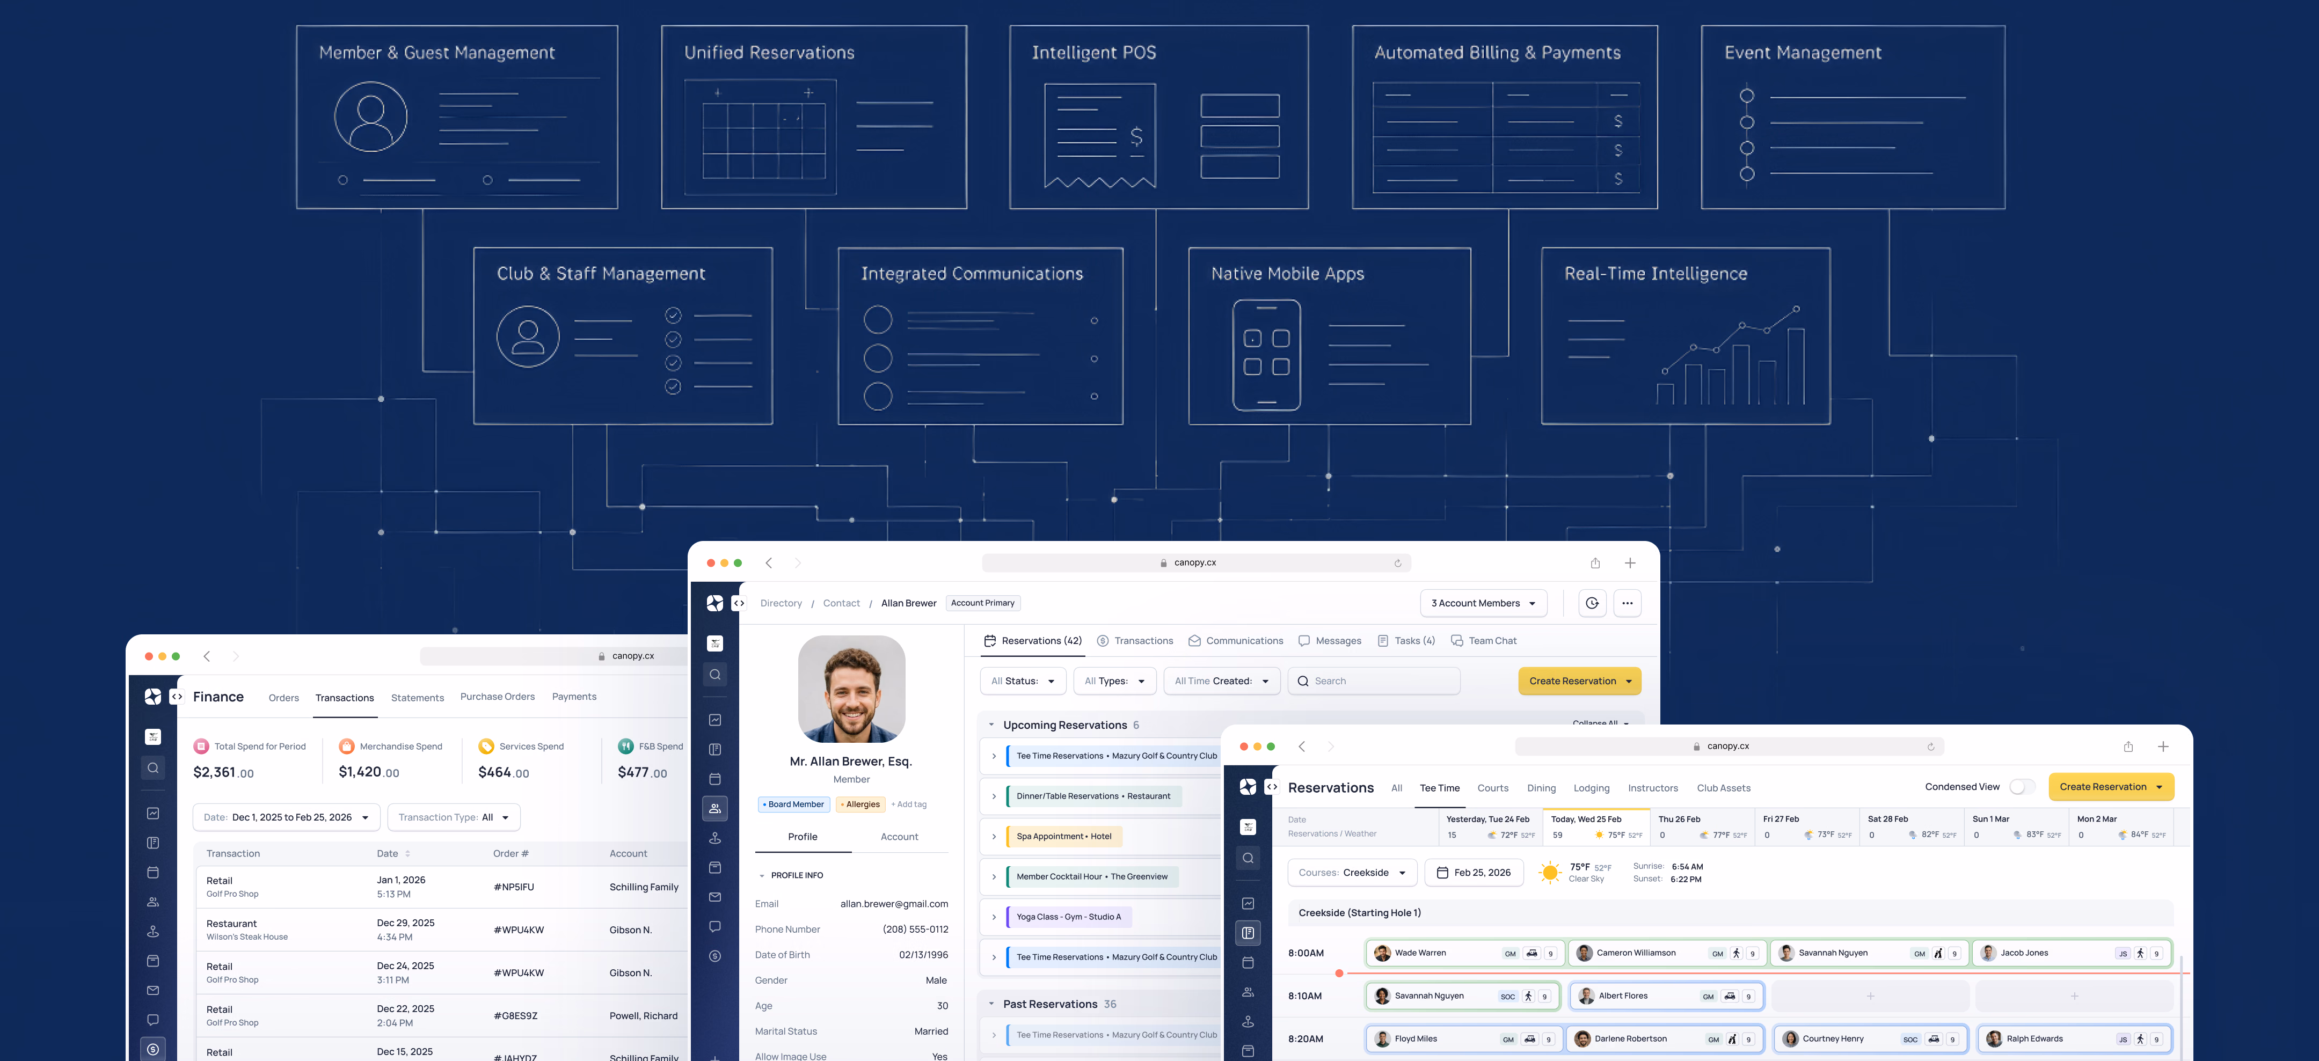Click share icon in contact browser toolbar
The width and height of the screenshot is (2319, 1061).
[x=1595, y=562]
